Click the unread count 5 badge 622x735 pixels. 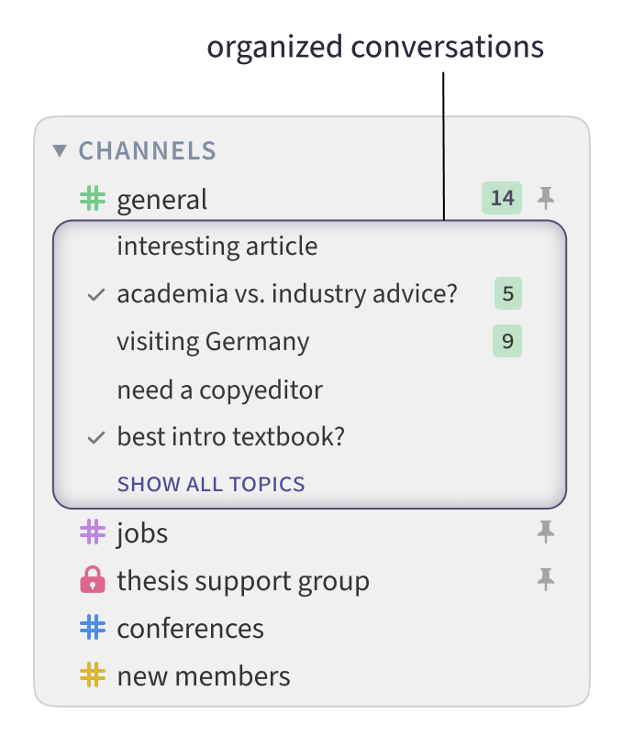507,294
